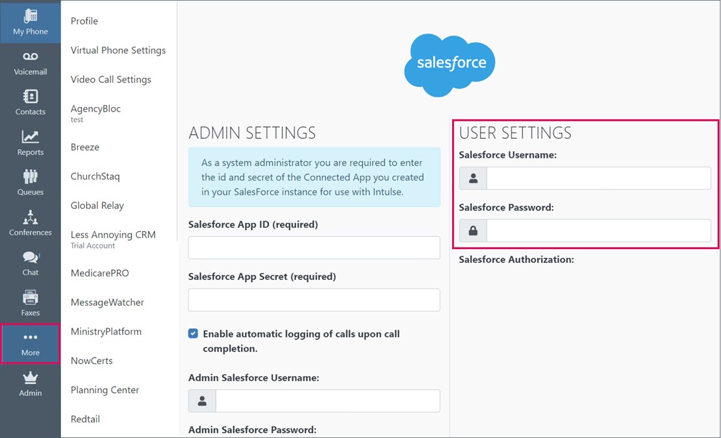This screenshot has height=438, width=721.
Task: Open the Contacts section
Action: pos(31,103)
